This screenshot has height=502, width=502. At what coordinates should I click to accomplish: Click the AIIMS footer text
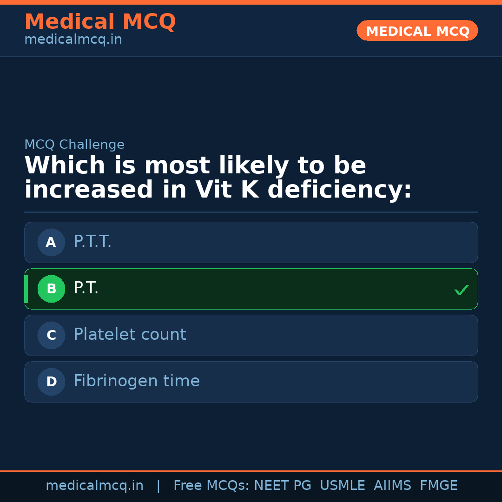click(392, 486)
